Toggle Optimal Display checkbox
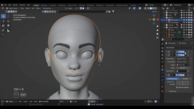 pyautogui.click(x=177, y=88)
